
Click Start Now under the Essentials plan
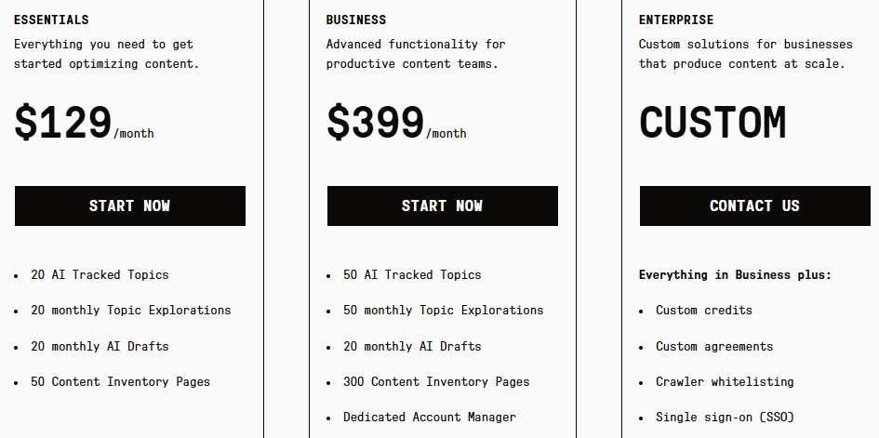(x=129, y=206)
